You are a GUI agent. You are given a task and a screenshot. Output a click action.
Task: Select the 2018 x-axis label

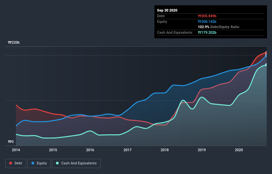point(164,150)
